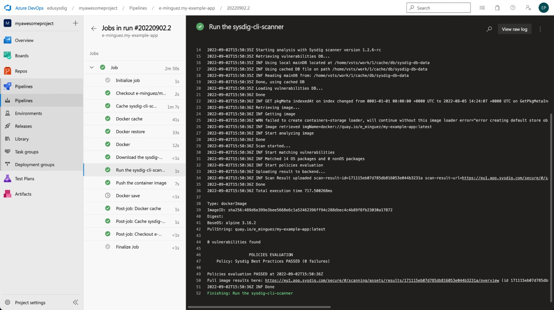
Task: Open the full image results link
Action: pos(382,280)
